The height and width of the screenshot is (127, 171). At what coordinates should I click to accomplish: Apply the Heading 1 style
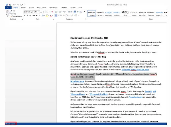pos(108,14)
